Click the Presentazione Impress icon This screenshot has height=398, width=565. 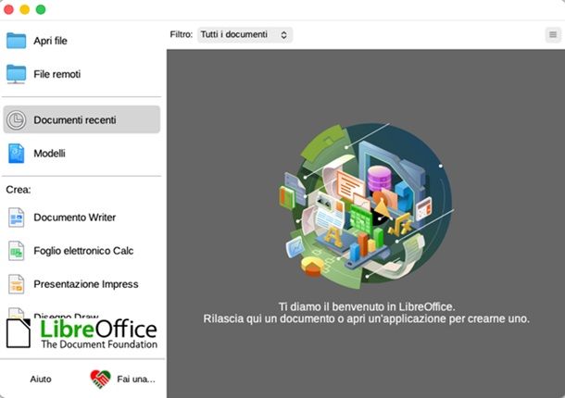17,284
